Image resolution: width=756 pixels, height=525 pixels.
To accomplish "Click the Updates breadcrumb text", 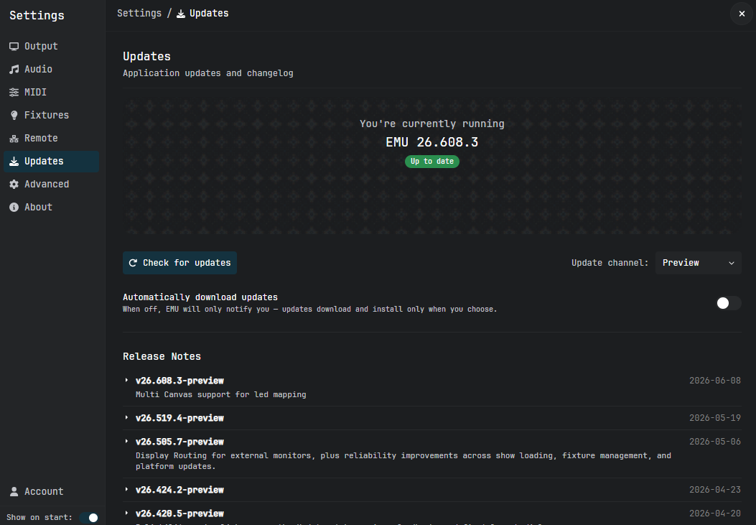I will pyautogui.click(x=209, y=13).
